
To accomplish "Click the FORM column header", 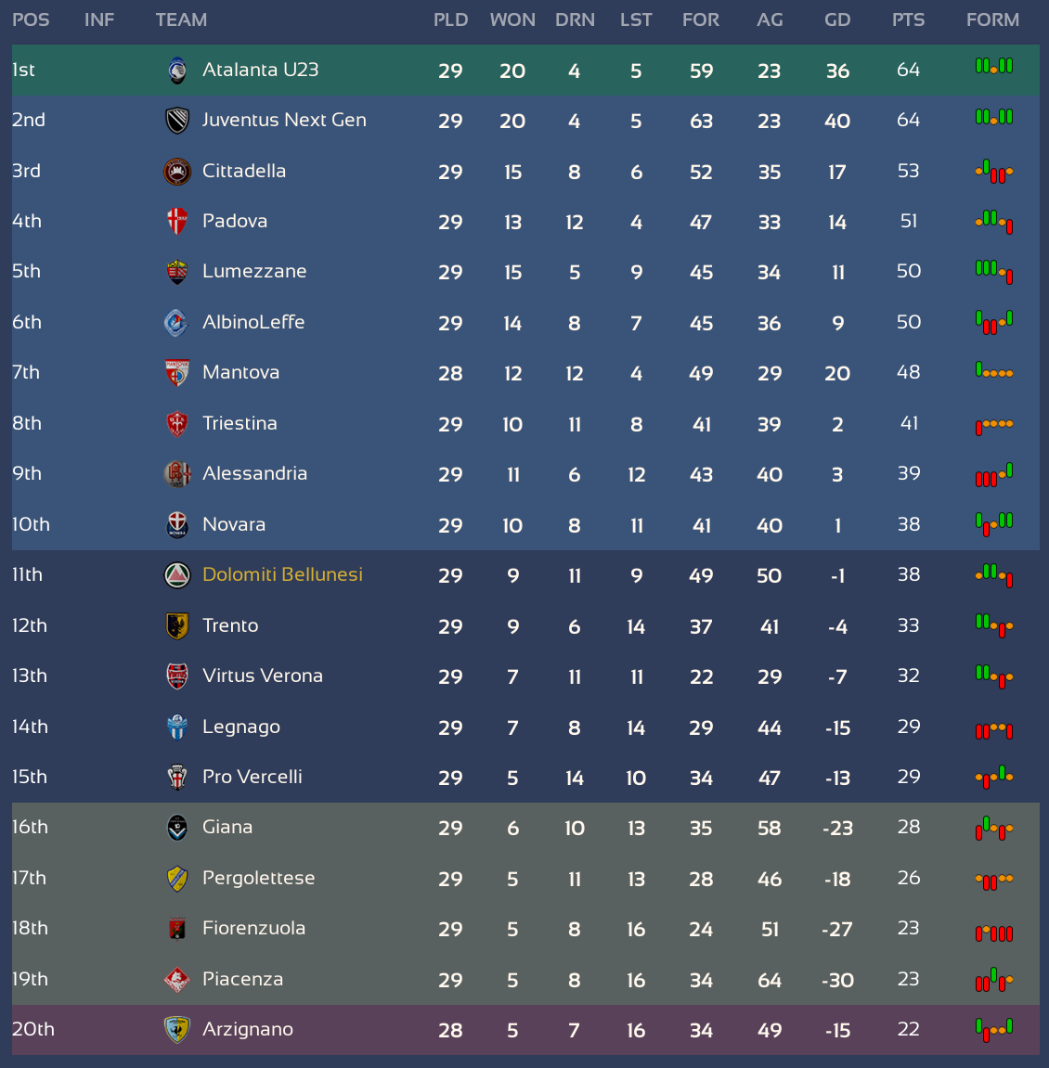I will pos(992,19).
